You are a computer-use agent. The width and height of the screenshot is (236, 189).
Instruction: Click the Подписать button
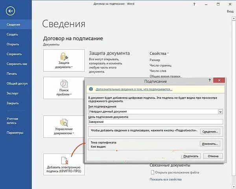[x=191, y=156]
